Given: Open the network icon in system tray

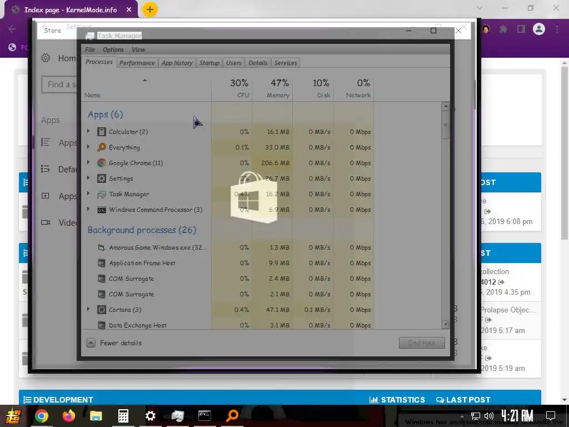Looking at the screenshot, I should coord(476,416).
